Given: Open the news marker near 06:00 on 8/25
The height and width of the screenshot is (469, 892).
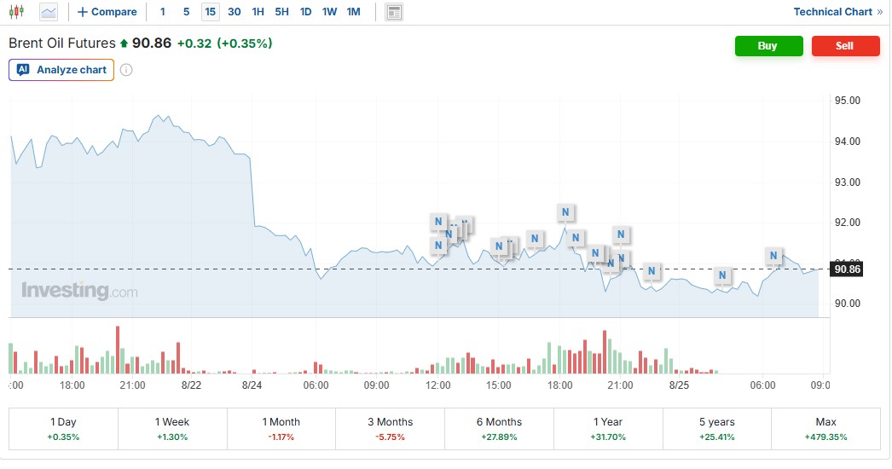Looking at the screenshot, I should (x=773, y=256).
